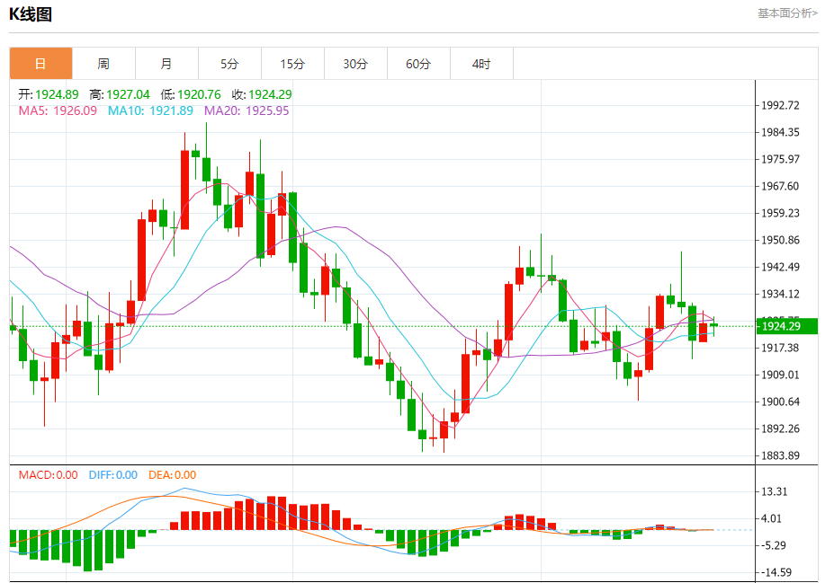Click the 1883.89 price axis label
The width and height of the screenshot is (825, 583).
pos(781,455)
